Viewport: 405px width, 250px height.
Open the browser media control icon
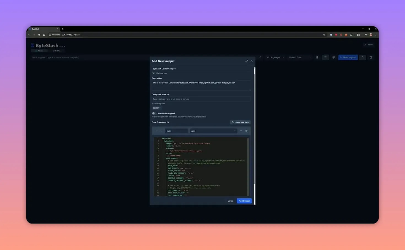[x=366, y=35]
